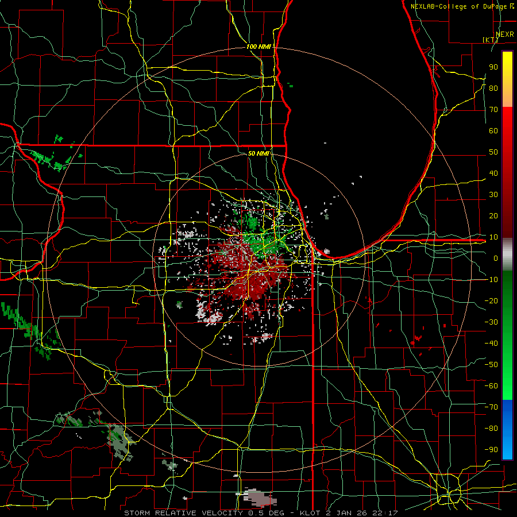Viewport: 517px width, 517px height.
Task: Click the -70 value on the velocity scale
Action: point(491,407)
